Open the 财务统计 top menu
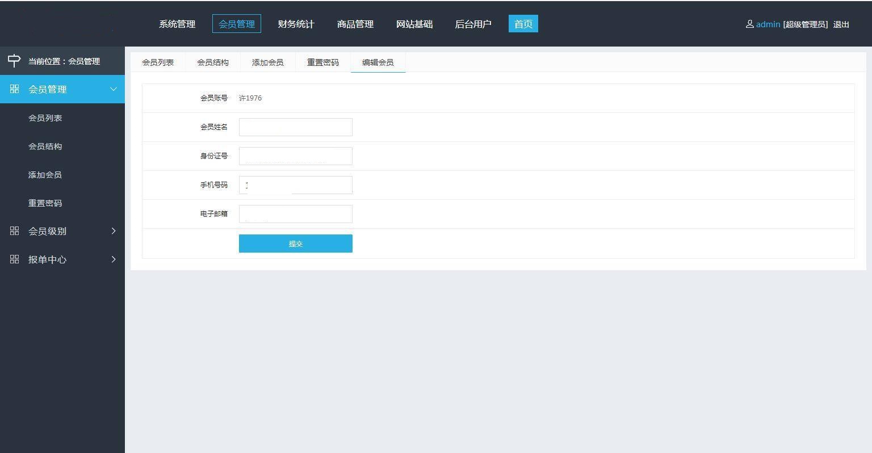 (296, 24)
